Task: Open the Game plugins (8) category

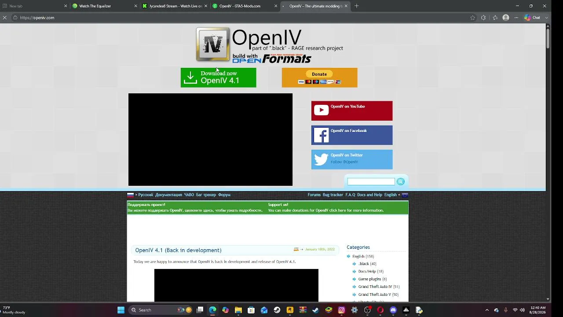Action: click(x=373, y=279)
